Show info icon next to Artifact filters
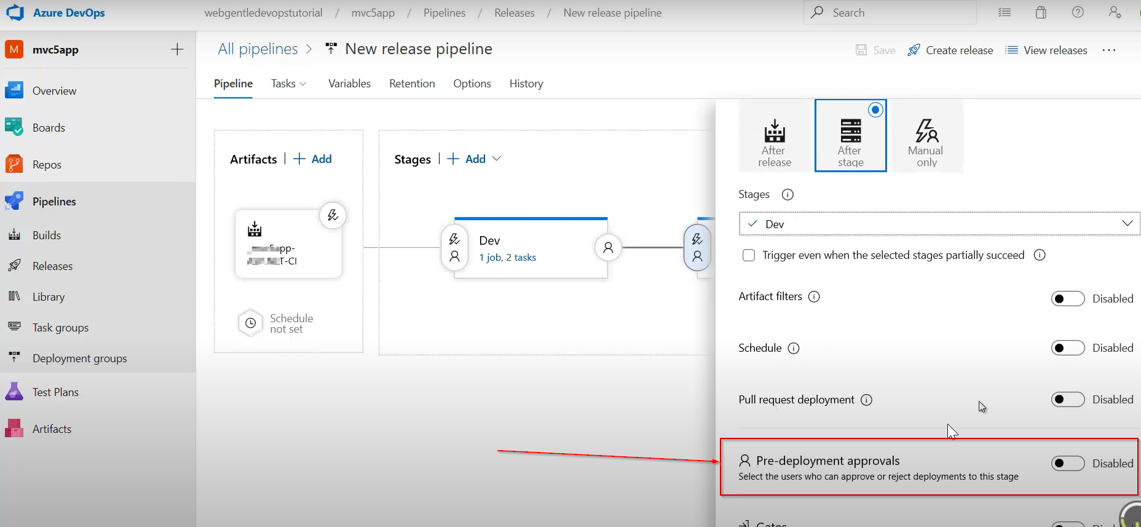Screen dimensions: 1141x527 pos(814,296)
